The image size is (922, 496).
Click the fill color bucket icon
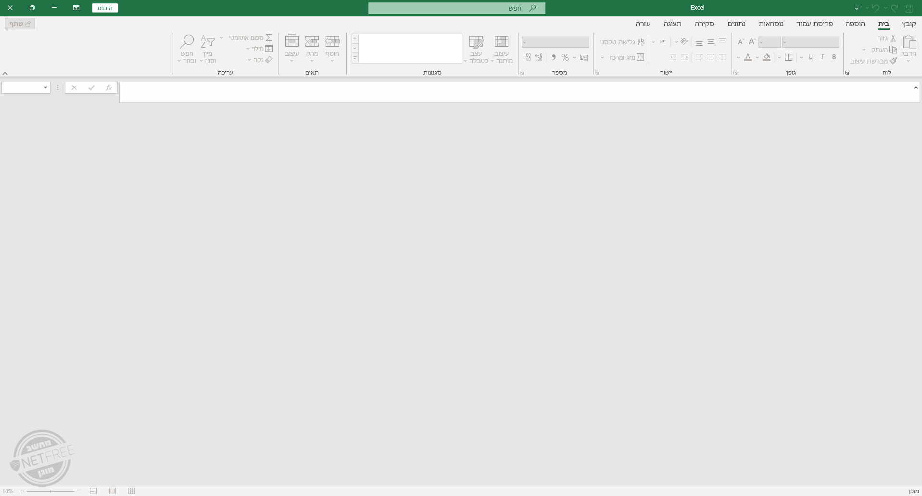(x=767, y=57)
